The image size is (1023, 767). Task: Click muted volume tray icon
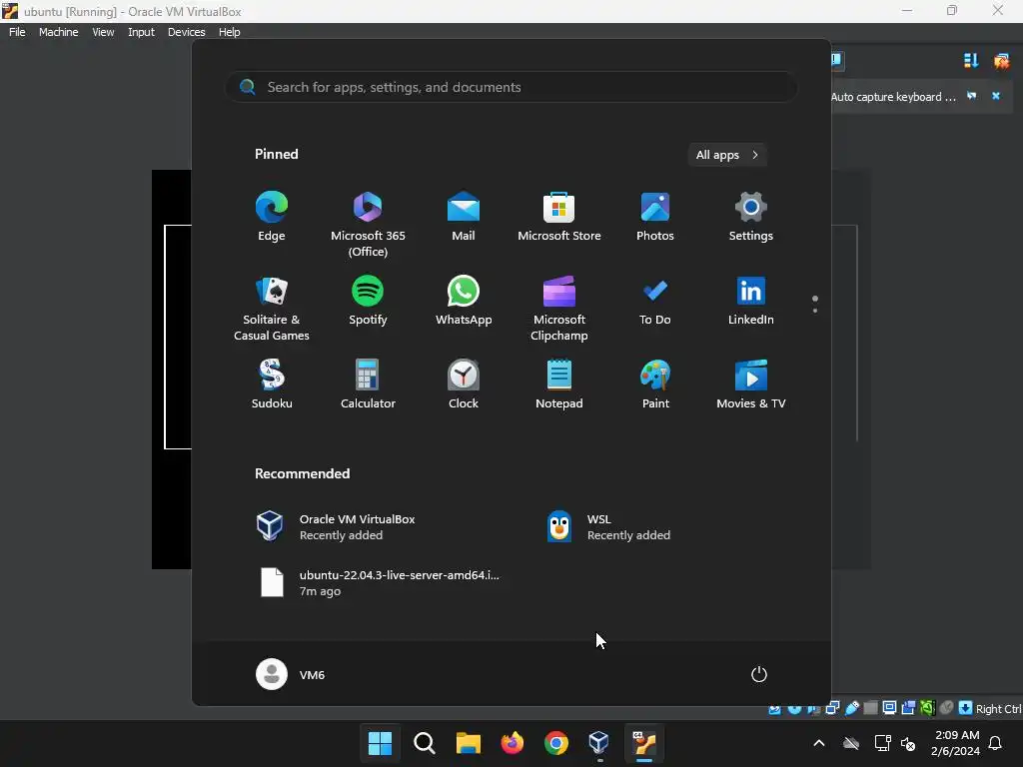click(x=907, y=743)
